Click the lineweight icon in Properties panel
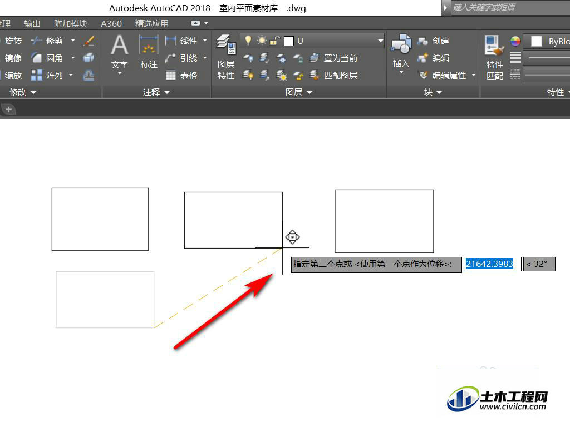This screenshot has width=570, height=427. (x=515, y=58)
